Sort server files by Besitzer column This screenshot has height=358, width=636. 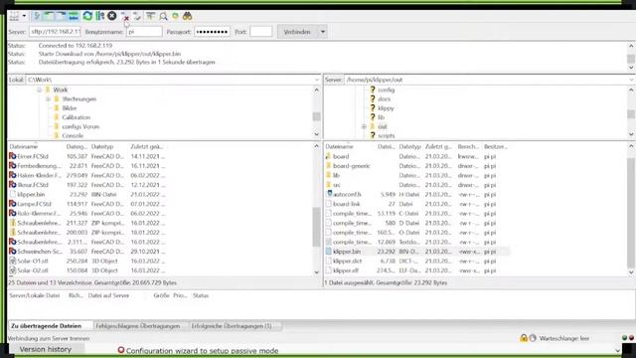pyautogui.click(x=496, y=146)
